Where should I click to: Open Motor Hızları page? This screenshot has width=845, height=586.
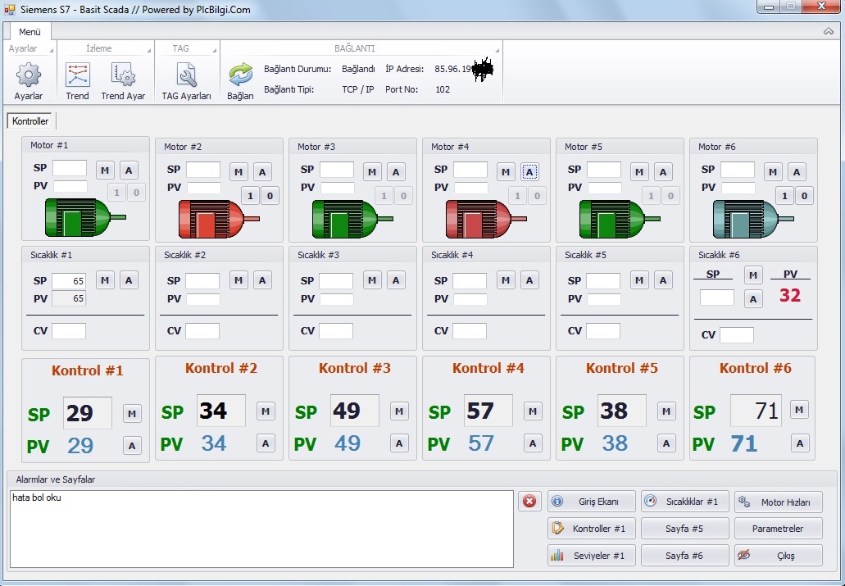click(779, 502)
